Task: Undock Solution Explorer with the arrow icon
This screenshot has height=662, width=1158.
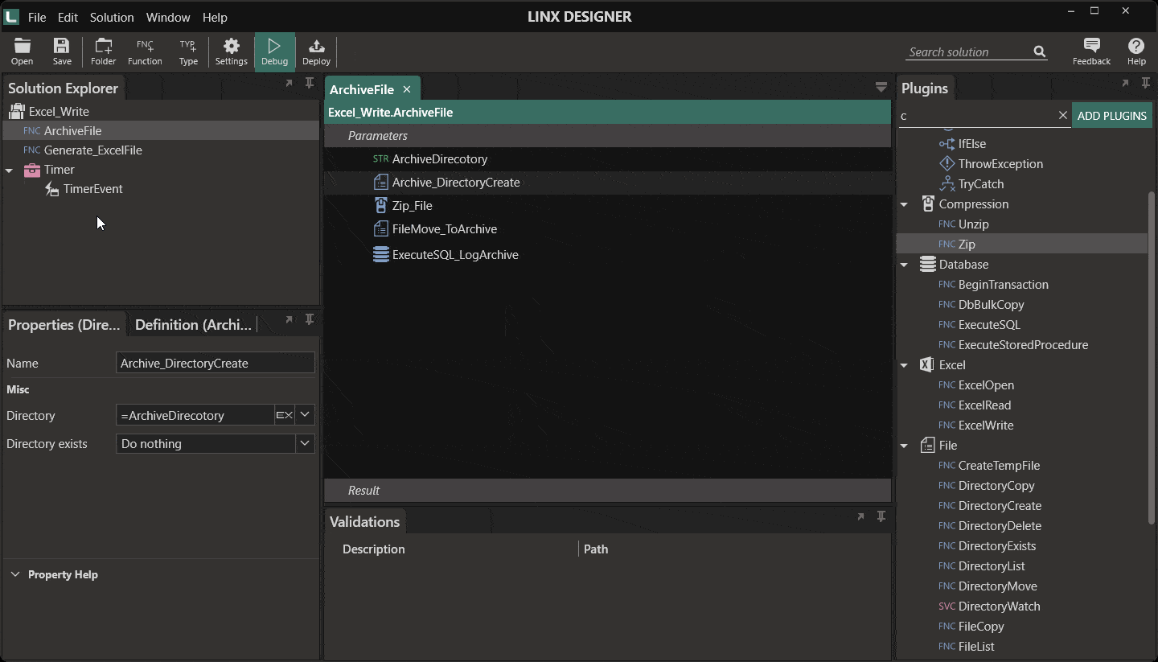Action: (x=289, y=83)
